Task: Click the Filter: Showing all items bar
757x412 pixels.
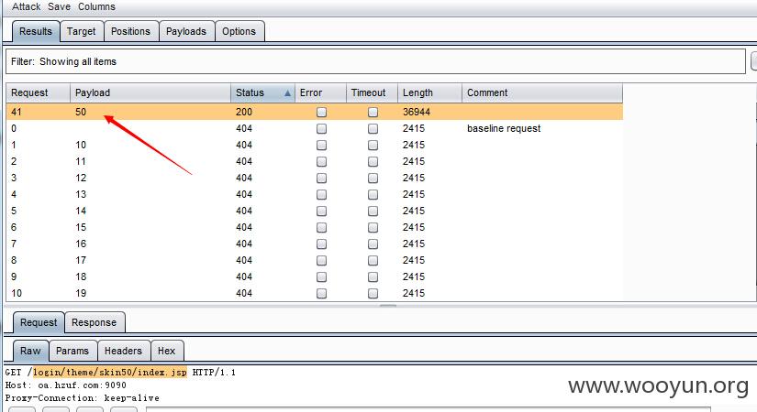Action: pos(375,61)
